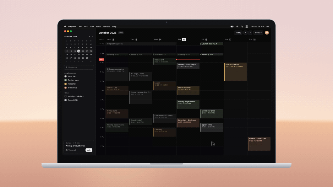
Task: Toggle Design team calendar checkbox
Action: [x=65, y=80]
